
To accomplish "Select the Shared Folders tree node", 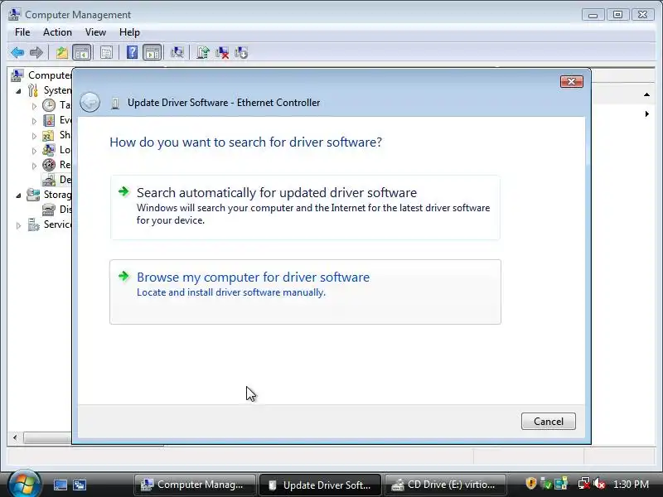I will 56,135.
